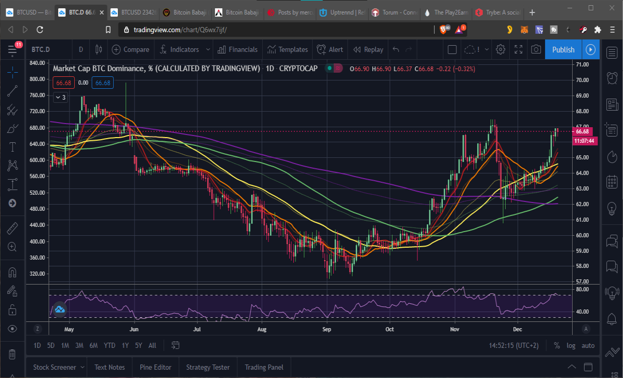Toggle hide all drawings eye icon
The height and width of the screenshot is (378, 623).
click(12, 329)
